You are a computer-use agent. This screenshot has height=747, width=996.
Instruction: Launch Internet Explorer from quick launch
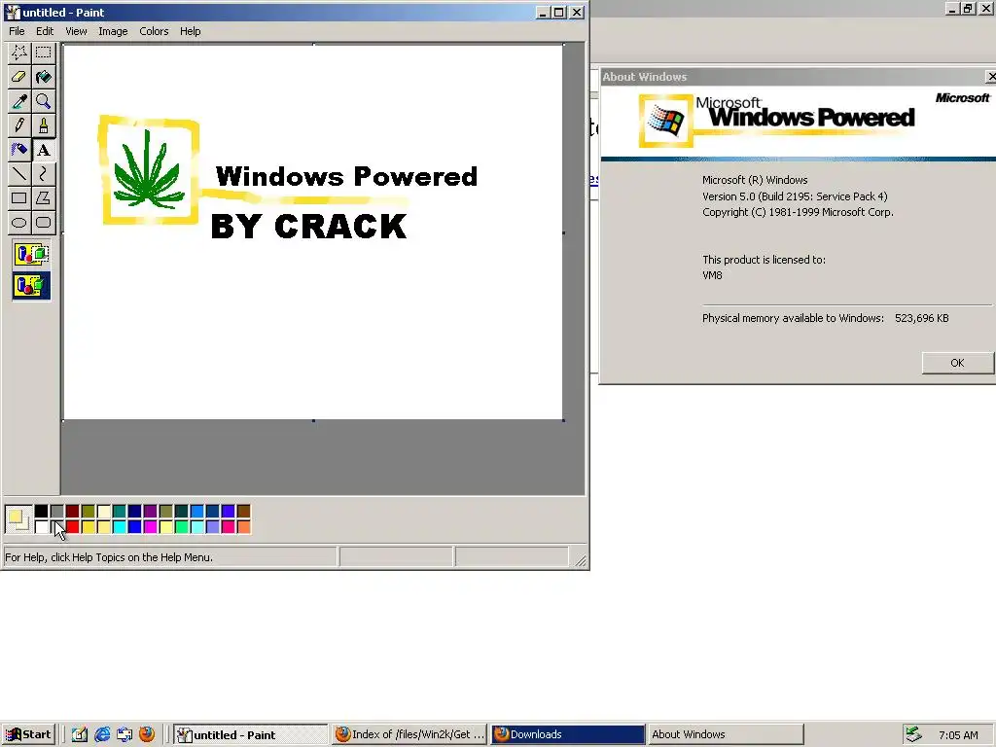[101, 734]
